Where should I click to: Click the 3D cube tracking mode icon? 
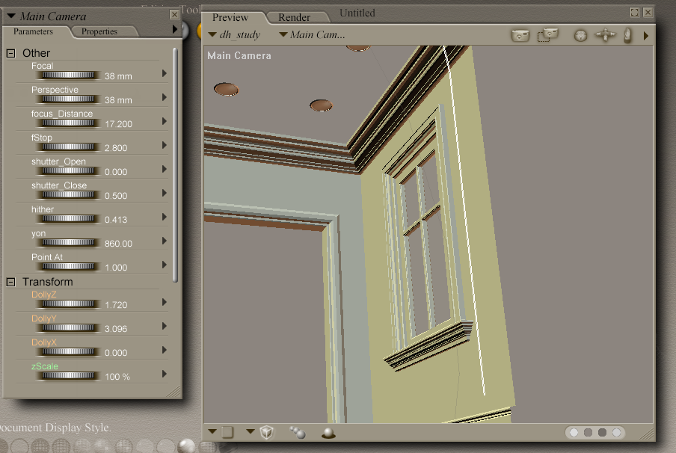pos(267,432)
